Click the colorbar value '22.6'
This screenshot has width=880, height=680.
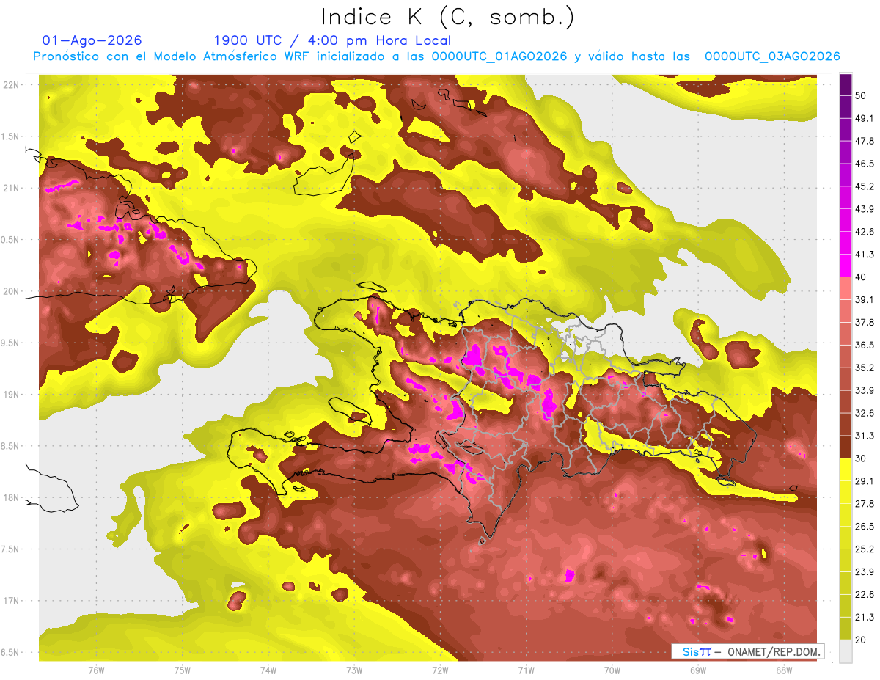tap(864, 595)
